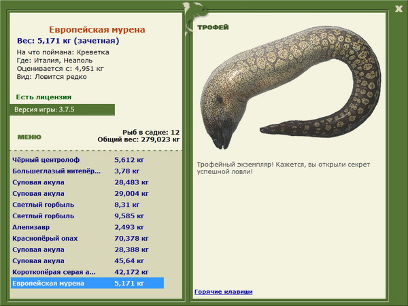Select Суповая акула weighing 28,483 кг

pyautogui.click(x=88, y=182)
